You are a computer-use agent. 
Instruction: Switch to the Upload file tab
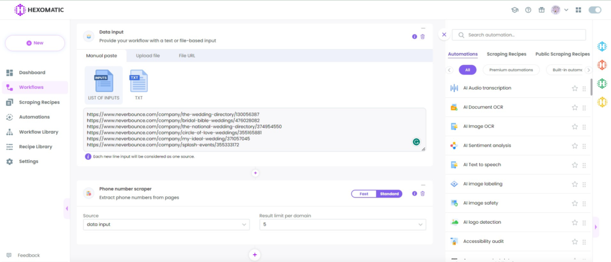point(148,56)
